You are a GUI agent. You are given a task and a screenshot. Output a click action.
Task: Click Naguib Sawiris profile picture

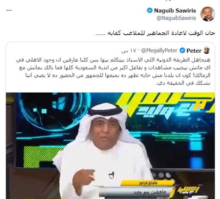(x=207, y=14)
